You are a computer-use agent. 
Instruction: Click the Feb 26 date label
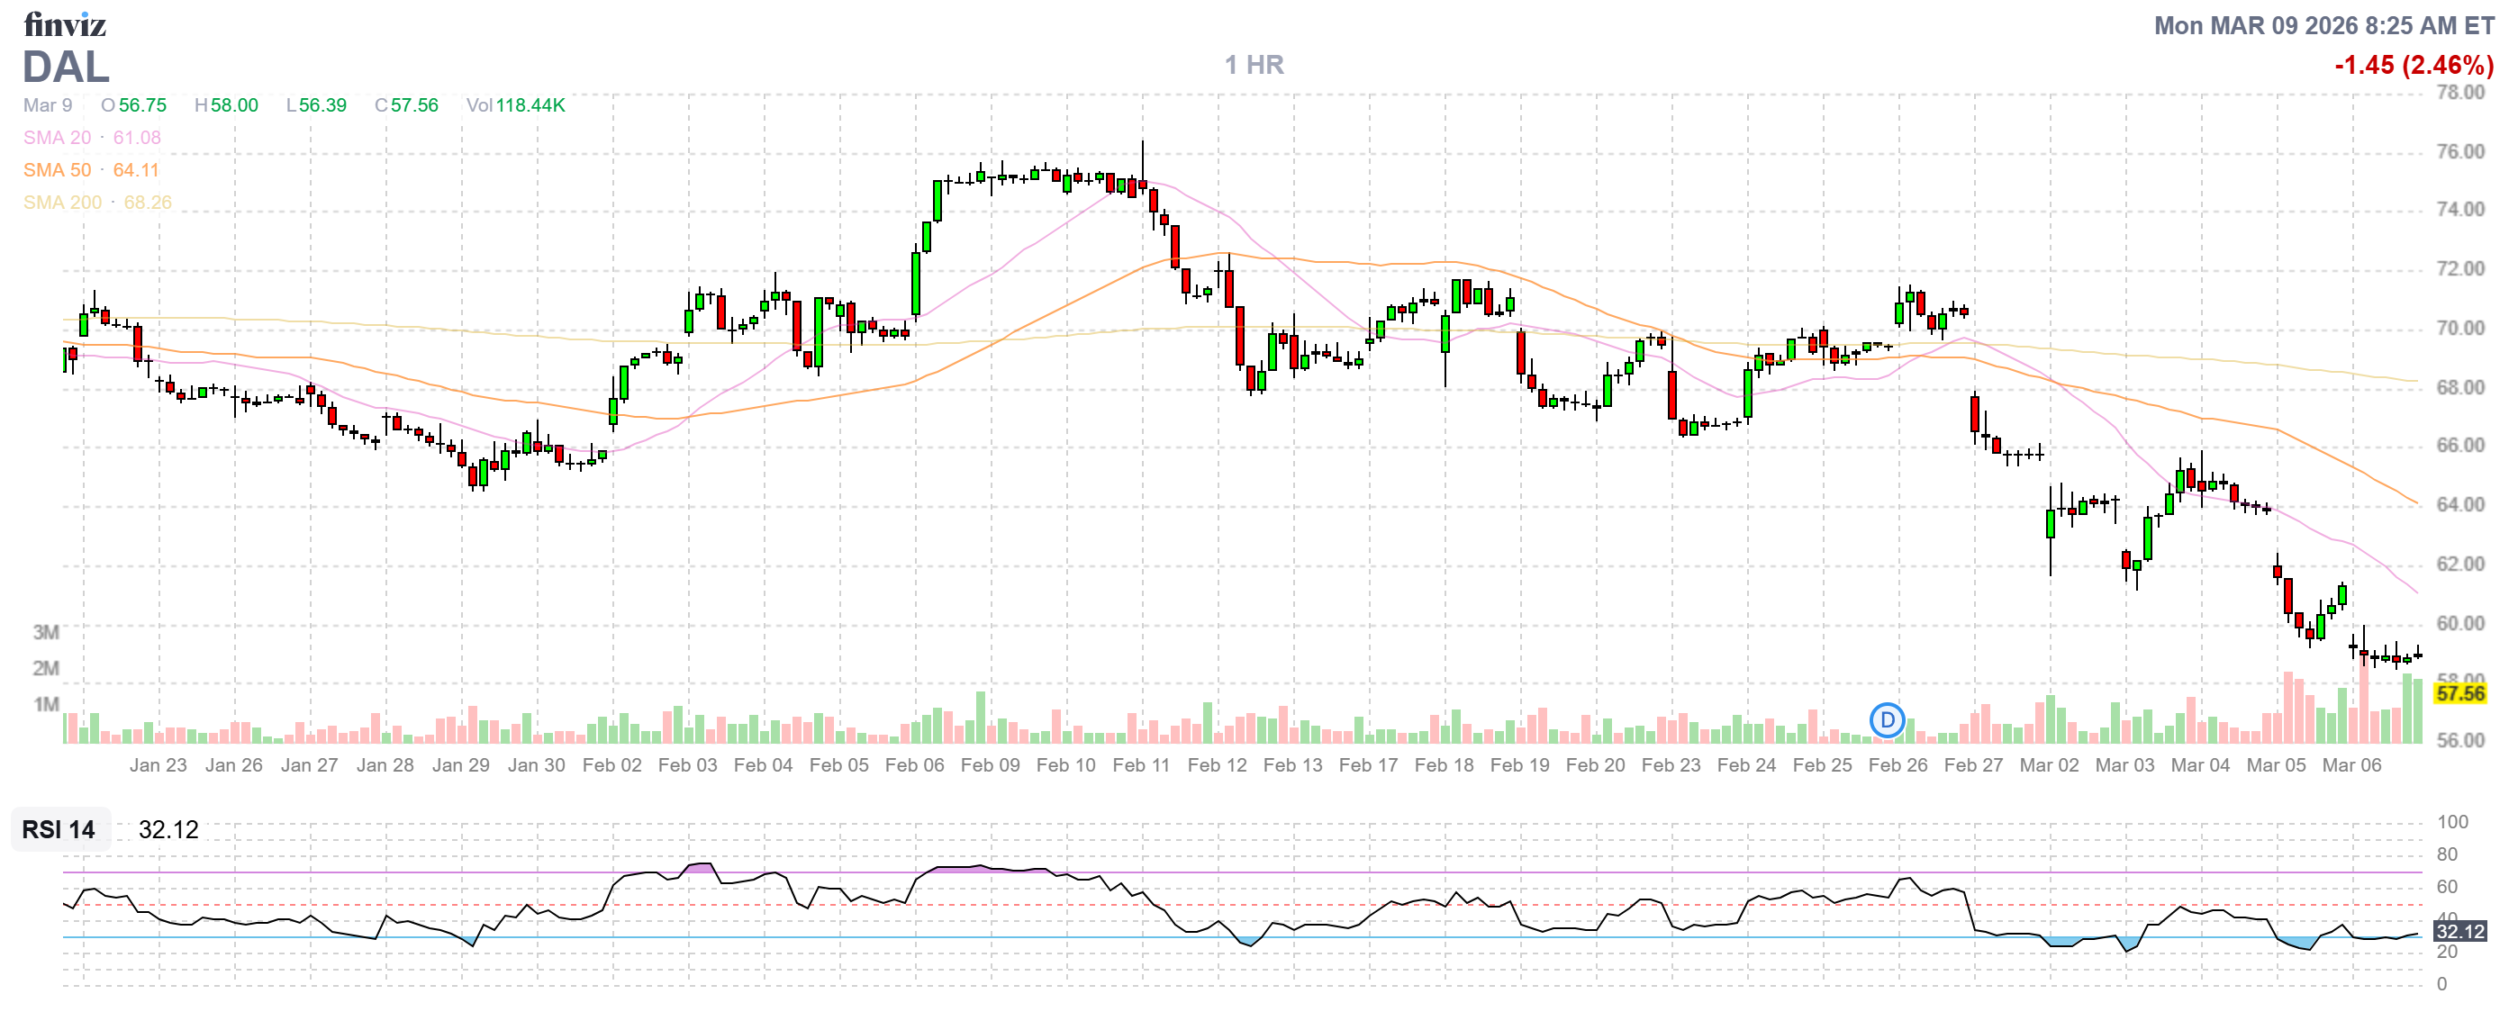pyautogui.click(x=1898, y=766)
